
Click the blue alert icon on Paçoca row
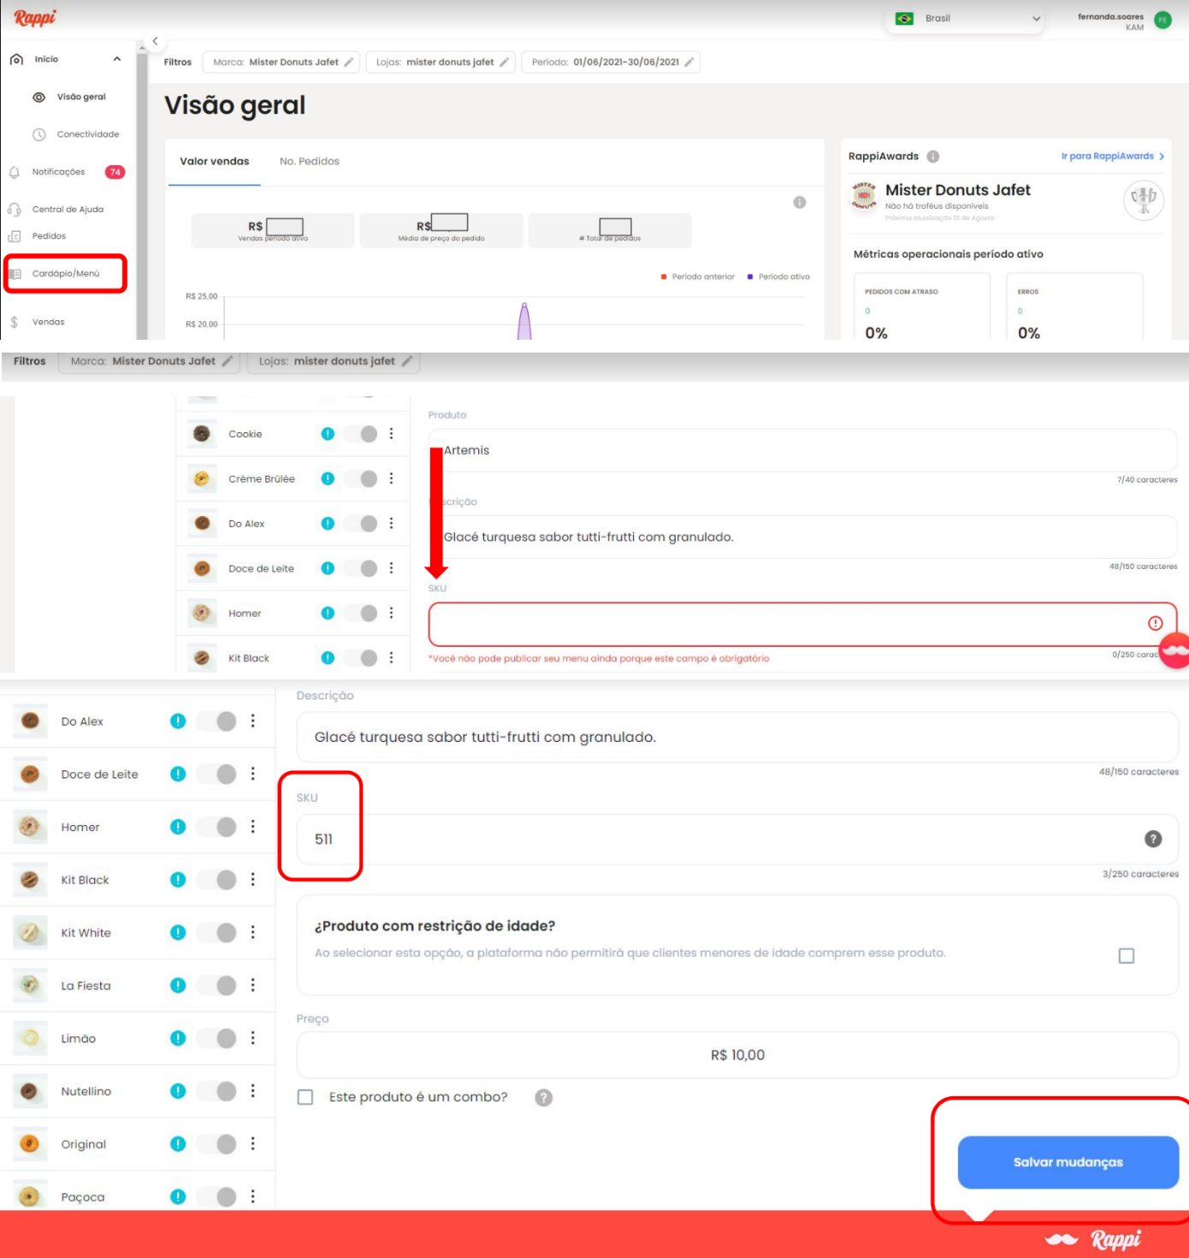click(x=178, y=1197)
